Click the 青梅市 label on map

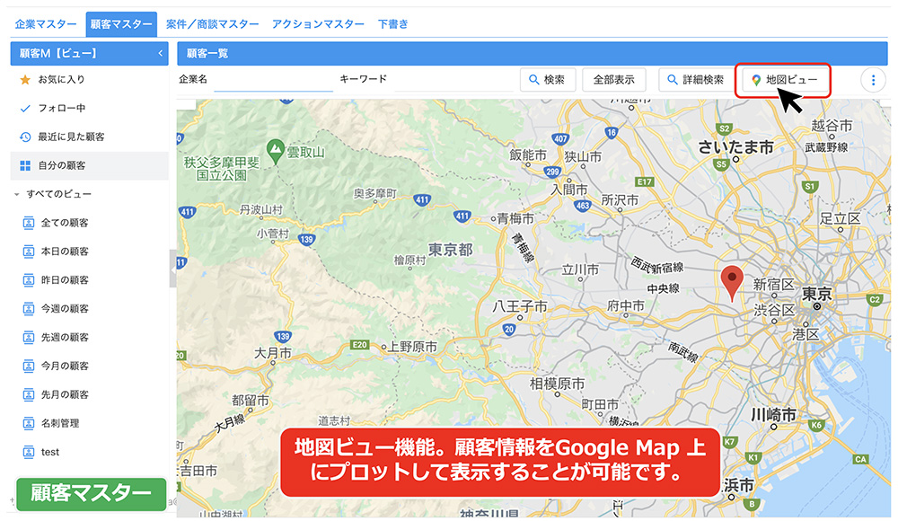pos(515,218)
